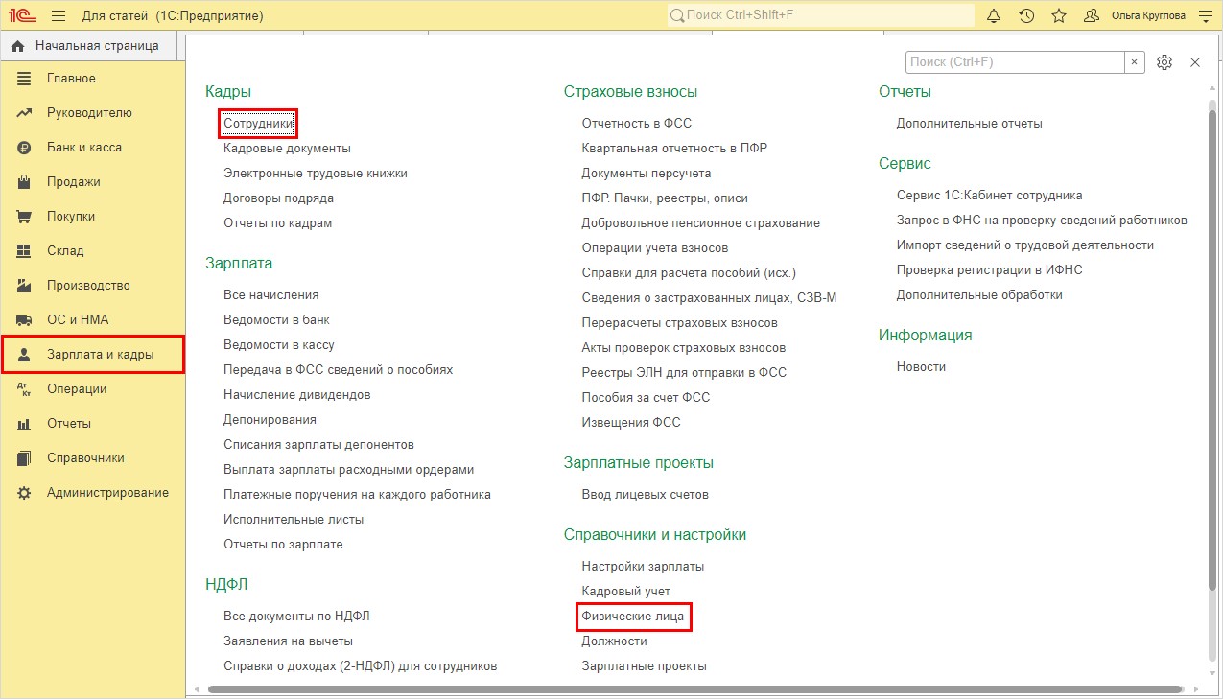
Task: Open notifications bell
Action: [994, 15]
